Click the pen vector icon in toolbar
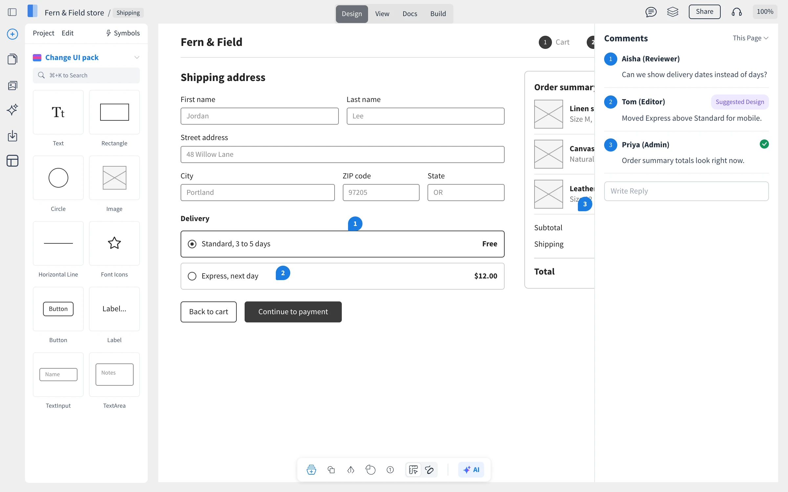This screenshot has width=788, height=492. [x=351, y=470]
